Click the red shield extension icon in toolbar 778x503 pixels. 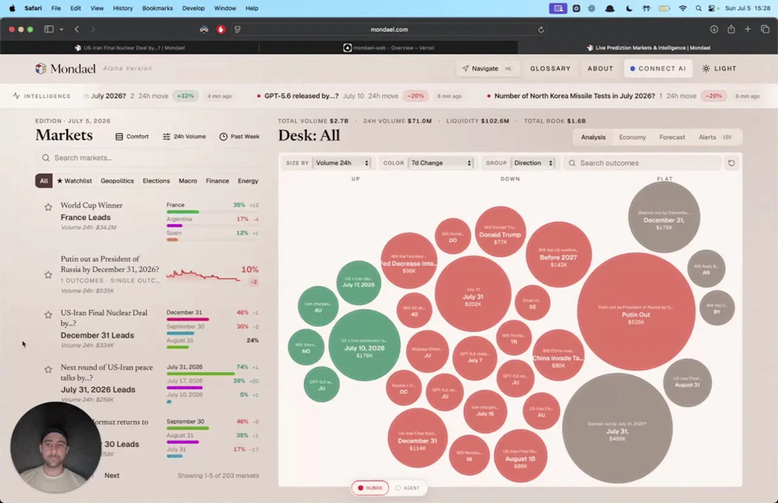221,29
